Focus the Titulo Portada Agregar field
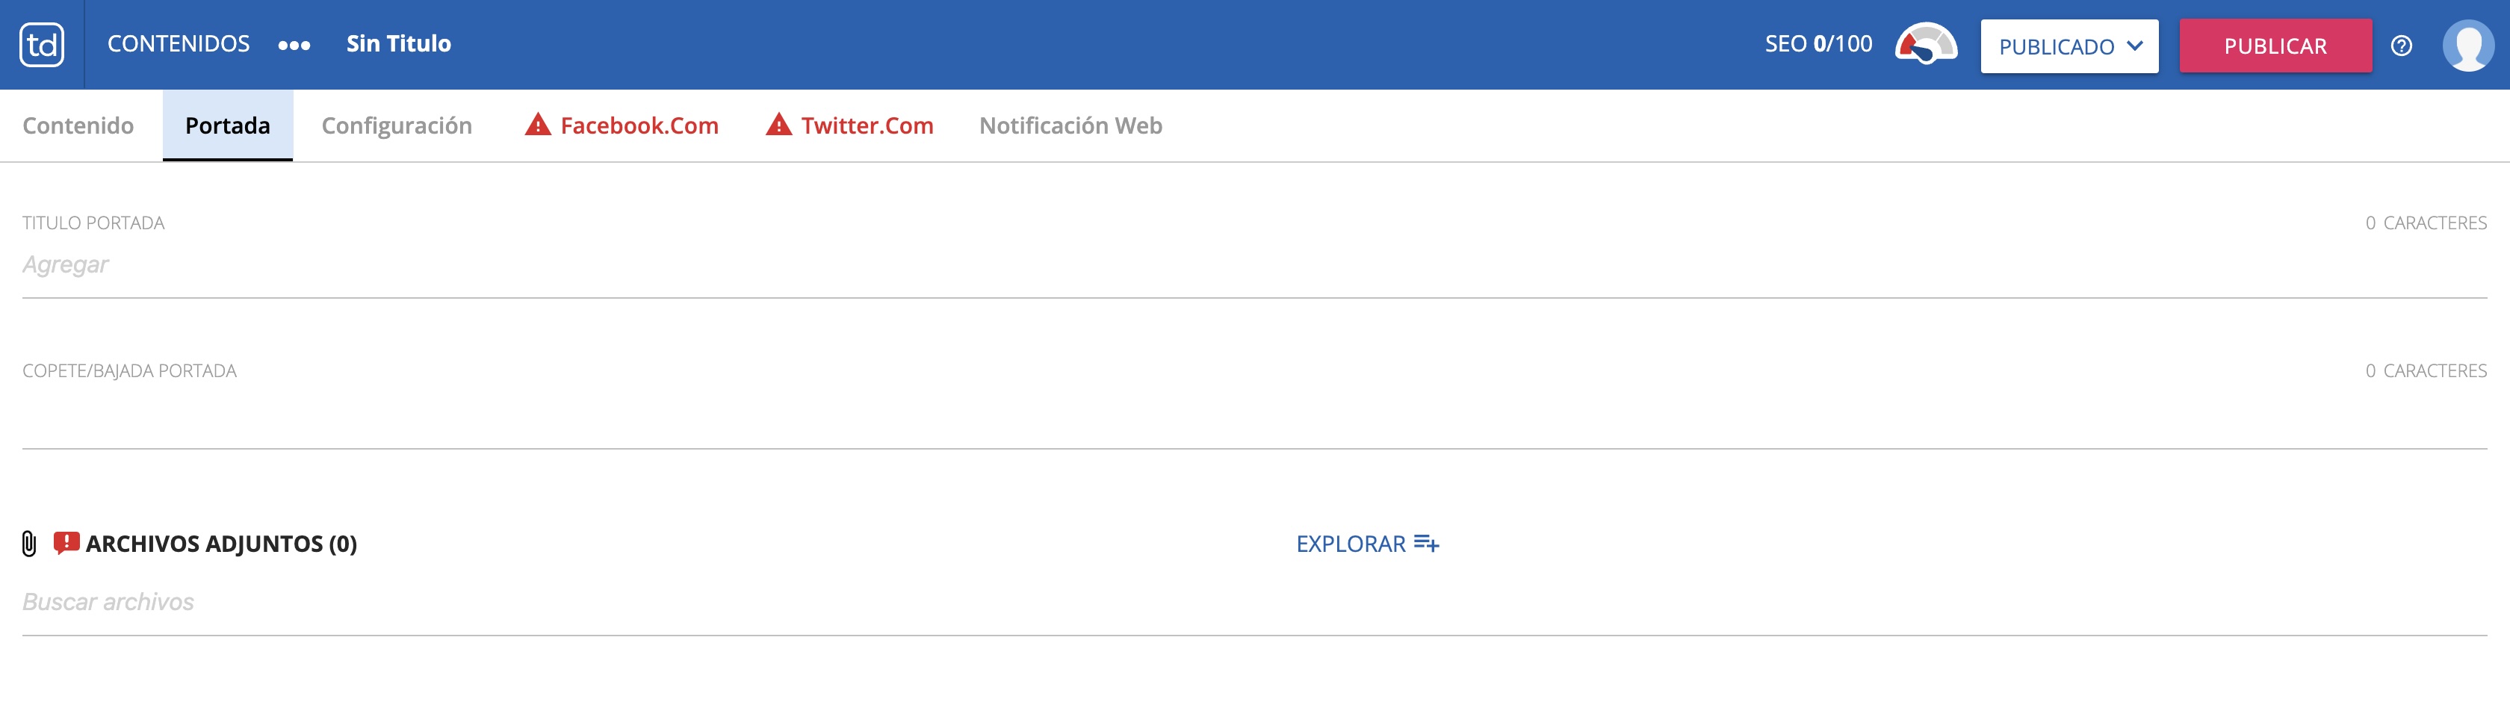The height and width of the screenshot is (702, 2510). [1254, 265]
